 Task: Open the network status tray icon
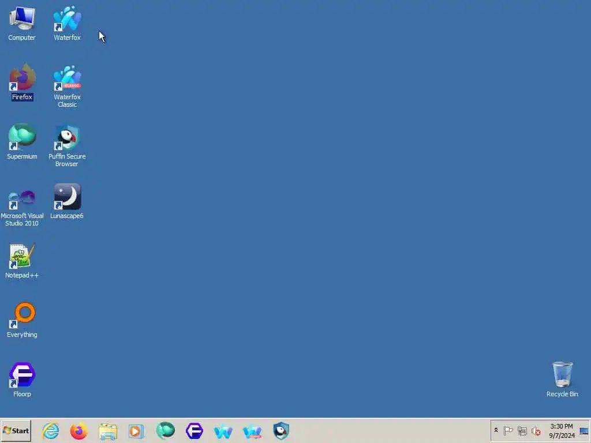click(x=522, y=430)
